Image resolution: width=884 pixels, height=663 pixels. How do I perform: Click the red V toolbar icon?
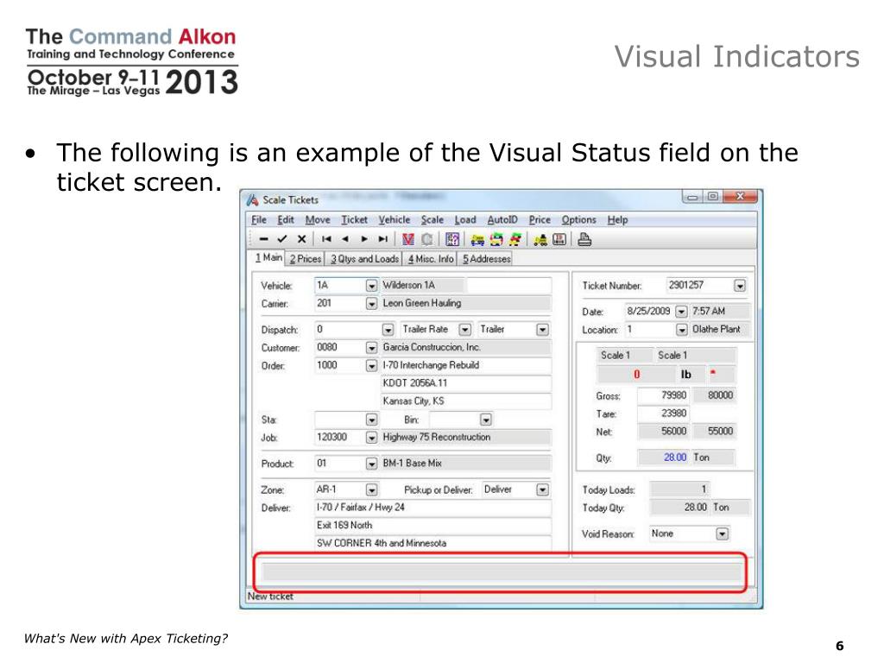click(x=408, y=240)
